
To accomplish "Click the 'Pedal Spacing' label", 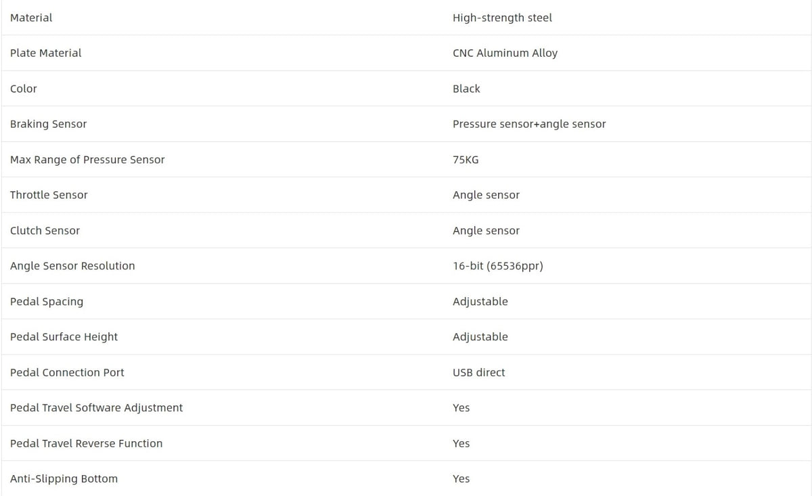I will coord(47,301).
